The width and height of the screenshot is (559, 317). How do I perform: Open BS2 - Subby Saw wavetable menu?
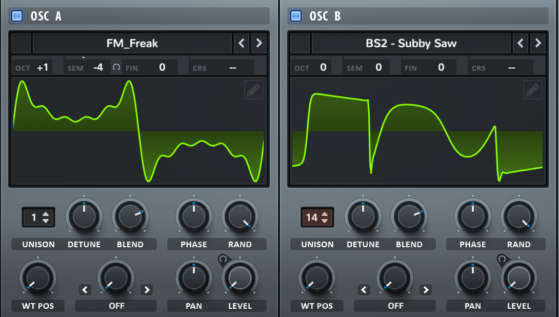click(x=411, y=43)
